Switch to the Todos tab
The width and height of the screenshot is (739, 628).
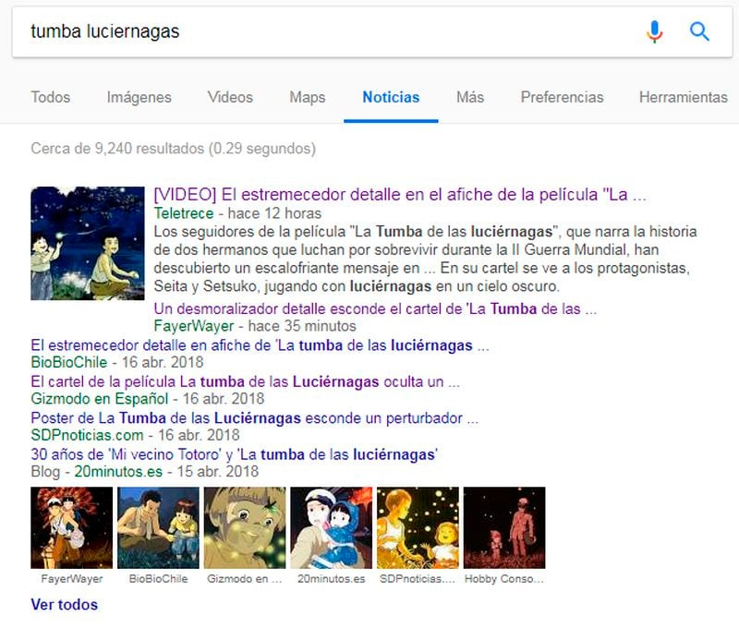point(51,97)
